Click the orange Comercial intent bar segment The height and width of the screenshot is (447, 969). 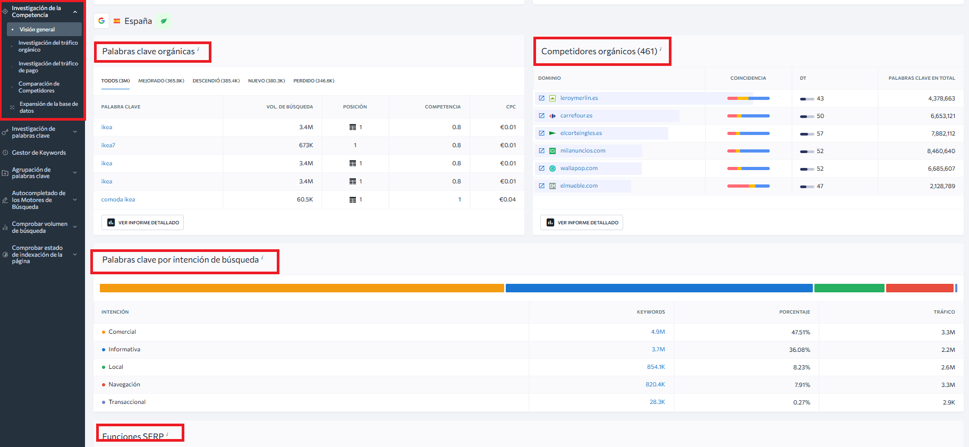tap(302, 288)
